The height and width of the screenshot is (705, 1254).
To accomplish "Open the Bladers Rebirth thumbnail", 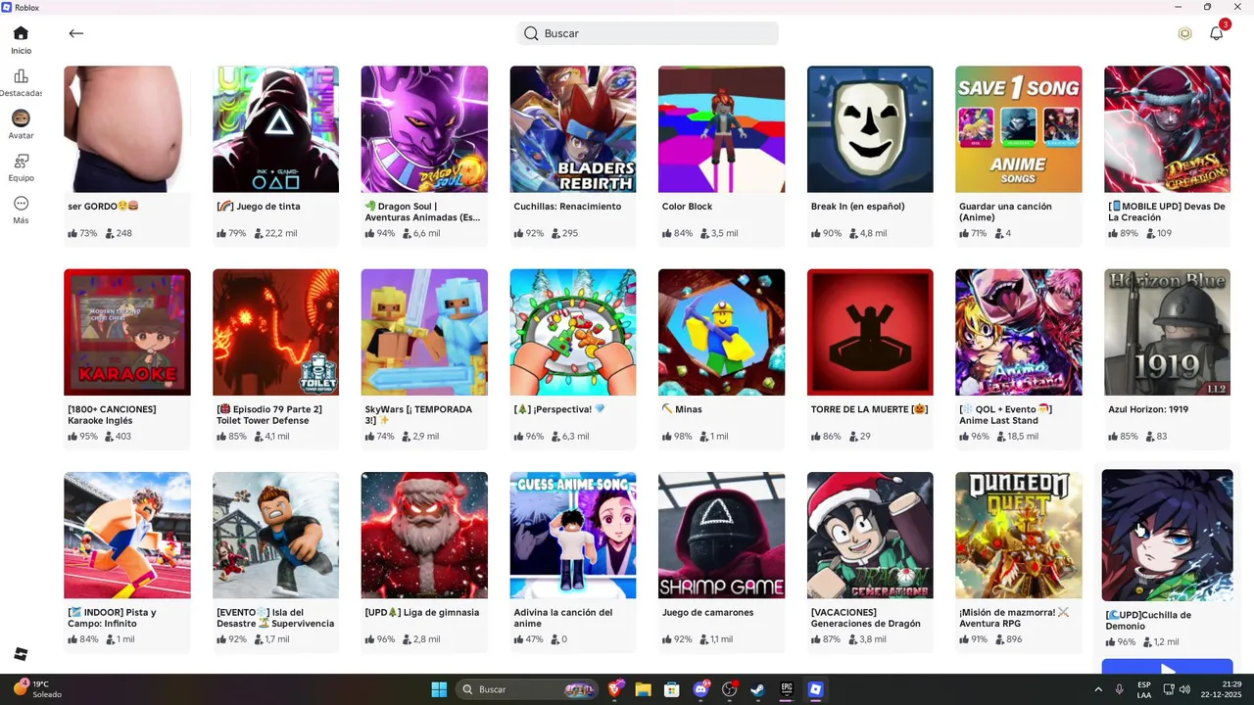I will click(573, 129).
